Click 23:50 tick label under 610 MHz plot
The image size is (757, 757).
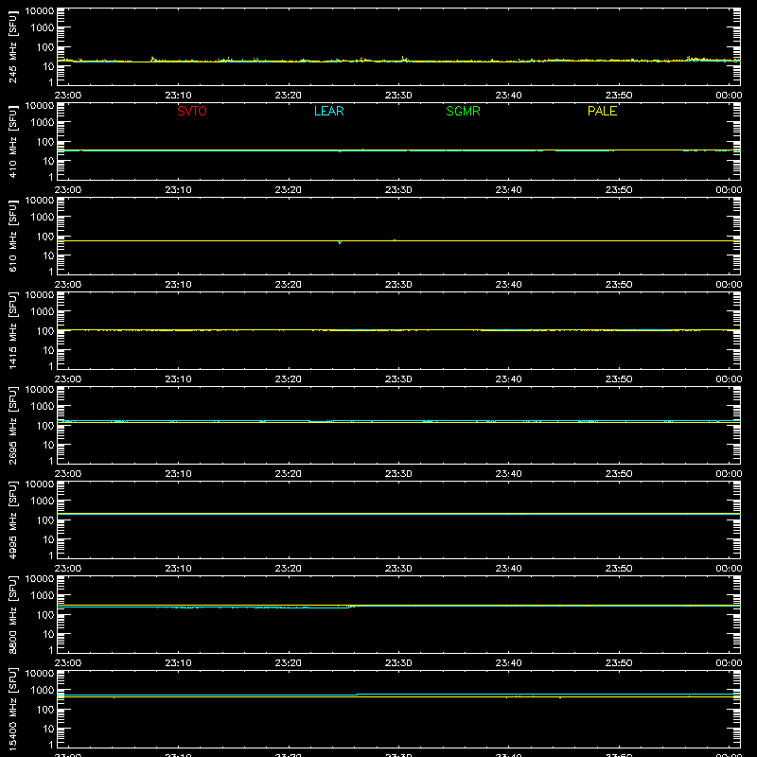tap(619, 285)
